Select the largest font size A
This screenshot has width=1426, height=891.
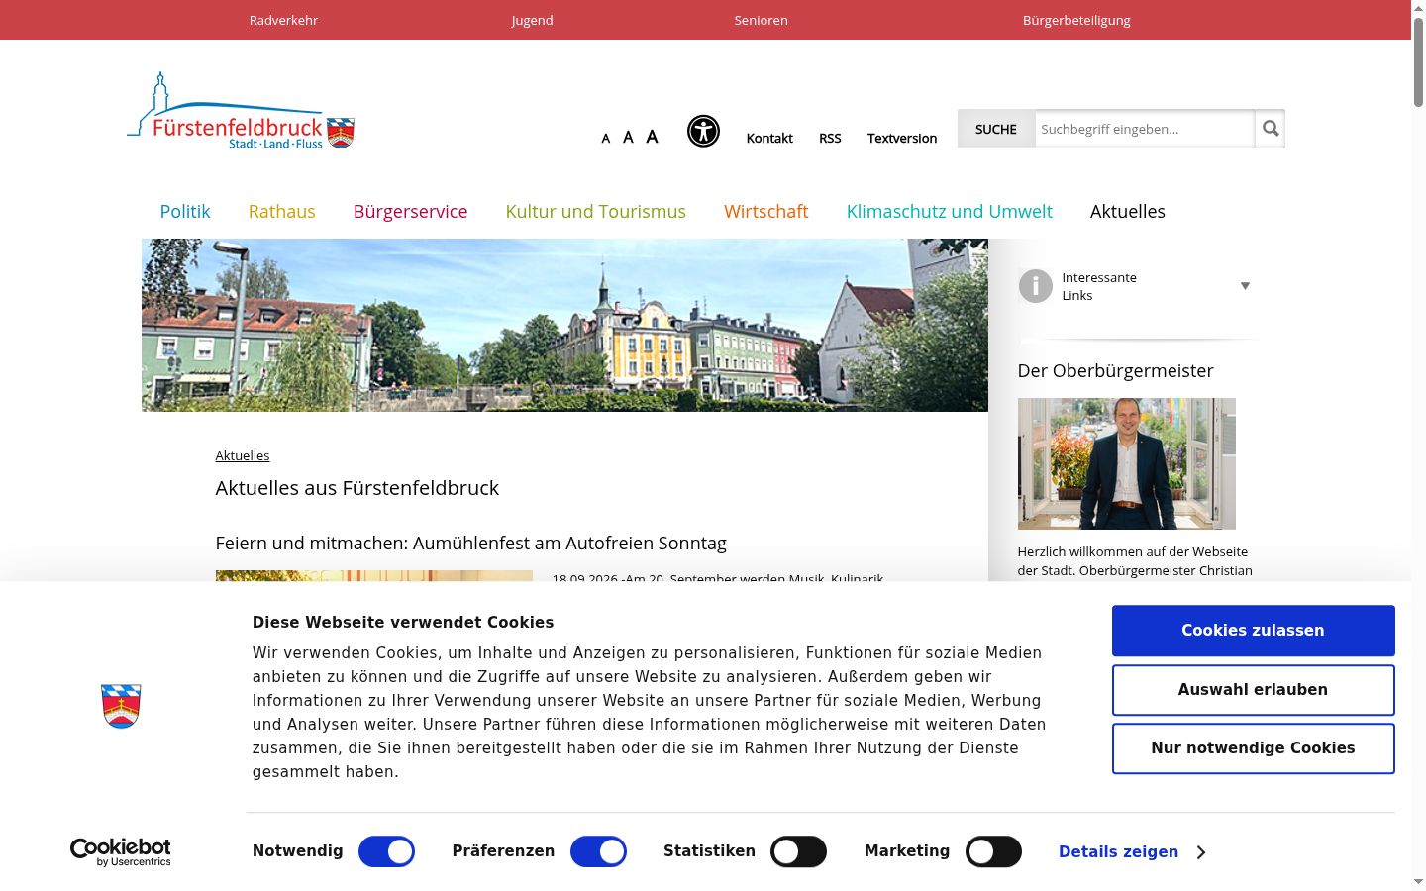652,137
